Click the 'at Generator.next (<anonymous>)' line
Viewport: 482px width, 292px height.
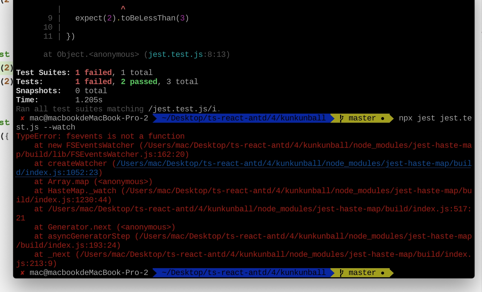click(105, 227)
